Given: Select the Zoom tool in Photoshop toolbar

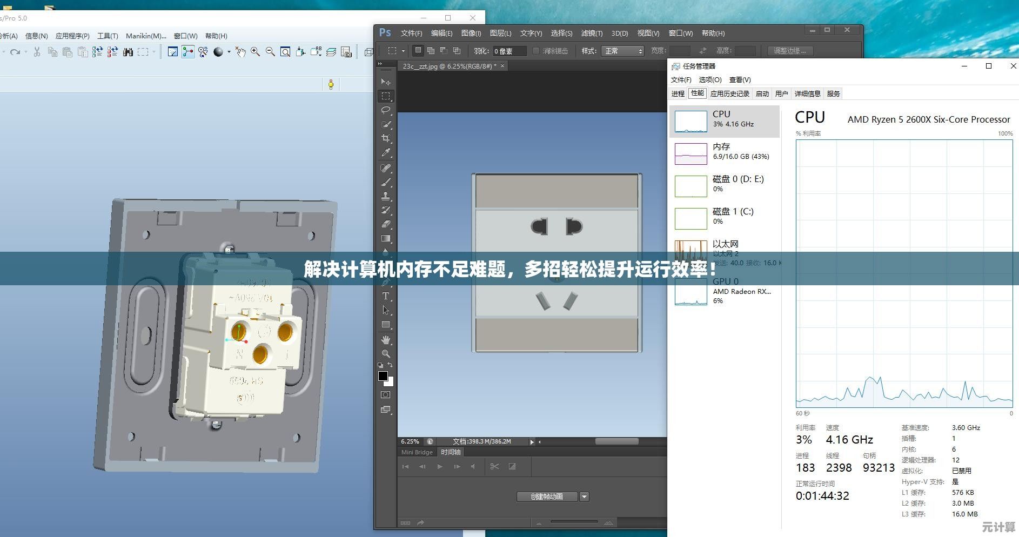Looking at the screenshot, I should [x=386, y=354].
